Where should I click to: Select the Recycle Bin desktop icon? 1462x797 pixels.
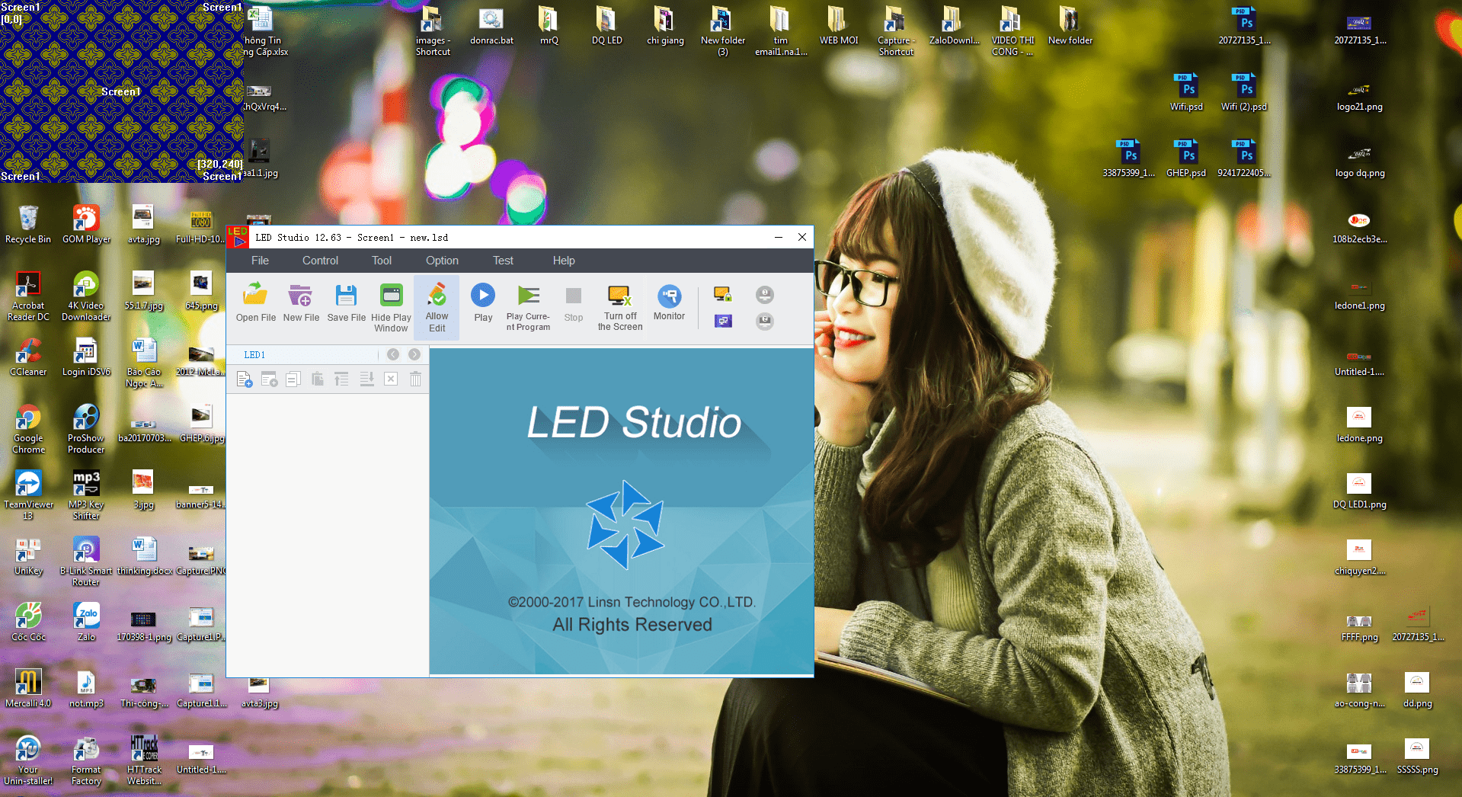tap(28, 225)
